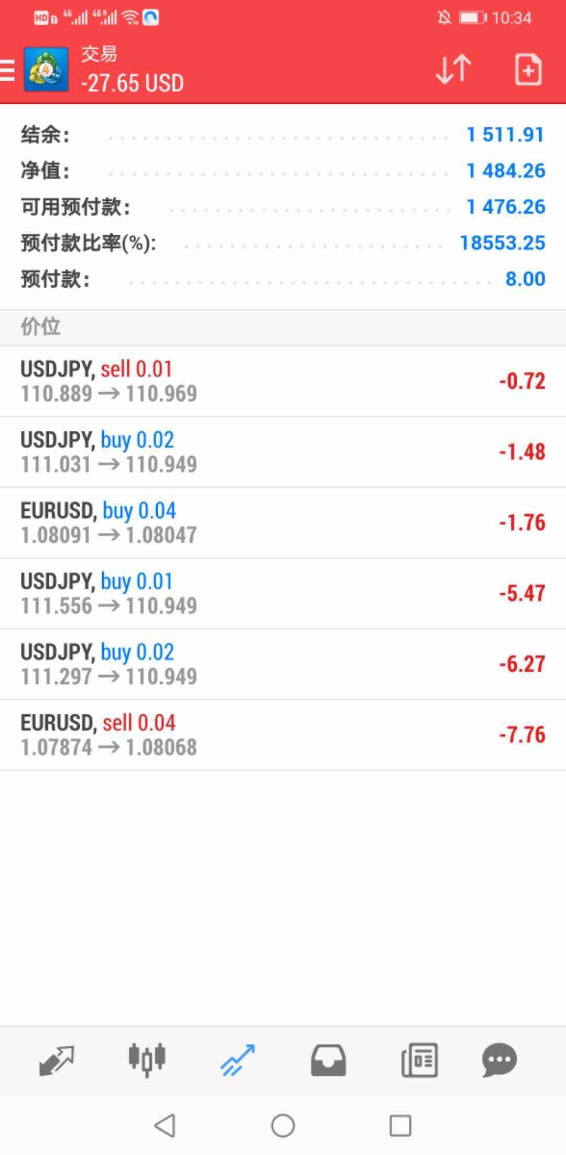The width and height of the screenshot is (566, 1155).
Task: Tap the Android home circle button
Action: coord(283,1125)
